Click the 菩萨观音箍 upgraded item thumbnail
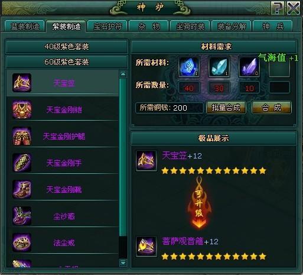This screenshot has width=303, height=275. click(146, 247)
